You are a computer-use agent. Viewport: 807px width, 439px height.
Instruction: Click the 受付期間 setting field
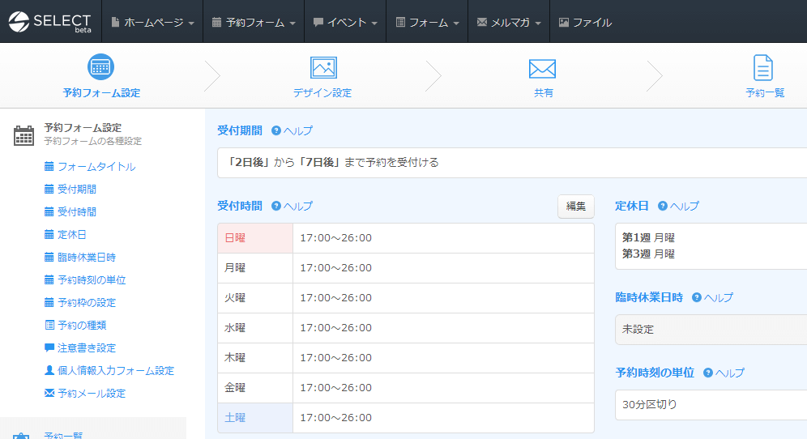(512, 162)
